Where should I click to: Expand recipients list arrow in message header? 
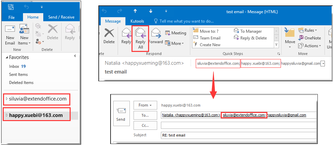click(x=323, y=63)
